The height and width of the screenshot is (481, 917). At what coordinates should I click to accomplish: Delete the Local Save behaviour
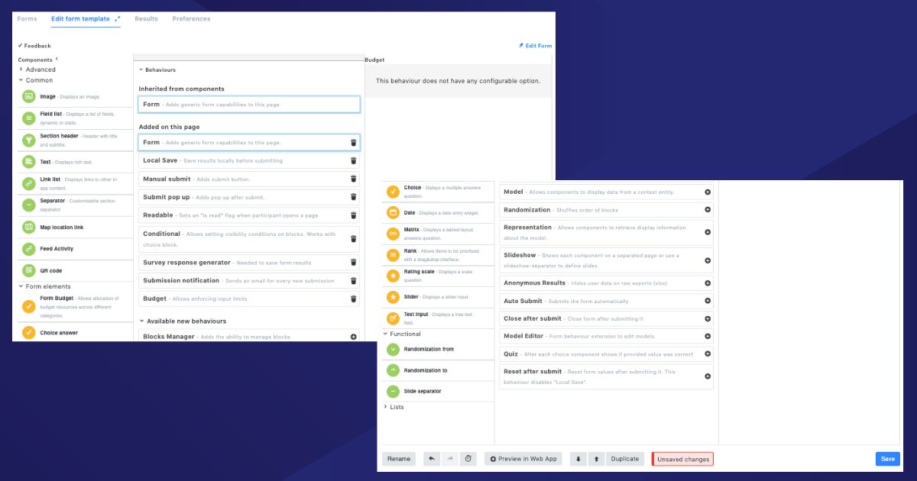(x=353, y=161)
